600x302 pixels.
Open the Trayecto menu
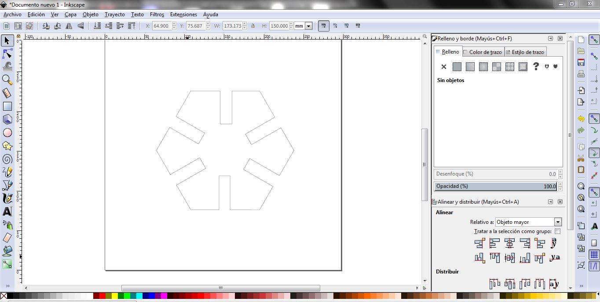[x=115, y=14]
